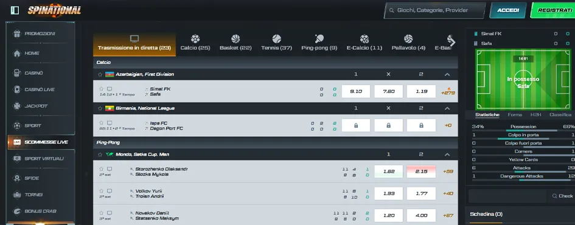This screenshot has height=225, width=575.
Task: Star the Azerbaigian First Division league
Action: coord(100,74)
